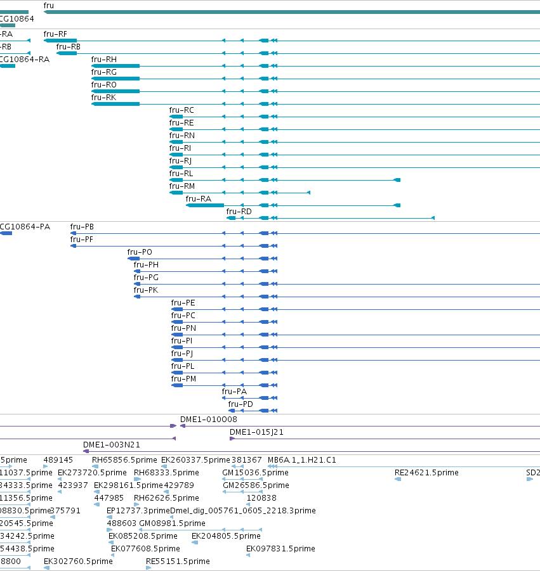
Task: Click the GM15036.5prime EST label
Action: click(255, 473)
